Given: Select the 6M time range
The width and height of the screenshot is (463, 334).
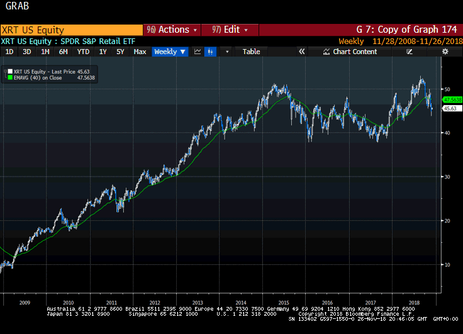Looking at the screenshot, I should pyautogui.click(x=64, y=52).
